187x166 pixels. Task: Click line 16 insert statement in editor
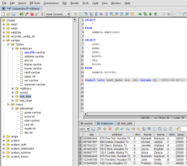coord(135,80)
